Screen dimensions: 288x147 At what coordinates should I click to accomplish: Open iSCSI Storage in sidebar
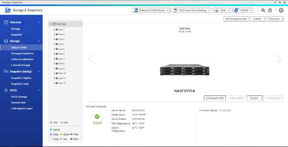[x=19, y=97]
